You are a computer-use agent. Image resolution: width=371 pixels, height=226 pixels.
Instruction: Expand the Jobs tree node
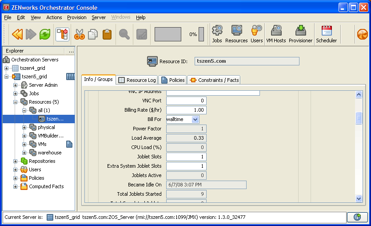[15, 93]
